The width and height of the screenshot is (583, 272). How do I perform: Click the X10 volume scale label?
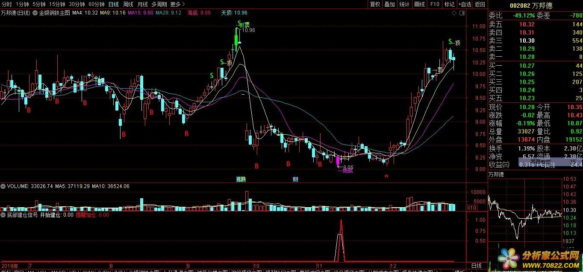tap(471, 208)
